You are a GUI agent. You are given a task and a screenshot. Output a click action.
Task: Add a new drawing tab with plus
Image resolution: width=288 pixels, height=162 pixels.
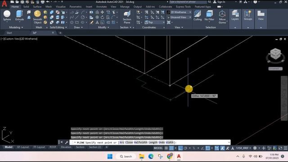[60, 33]
